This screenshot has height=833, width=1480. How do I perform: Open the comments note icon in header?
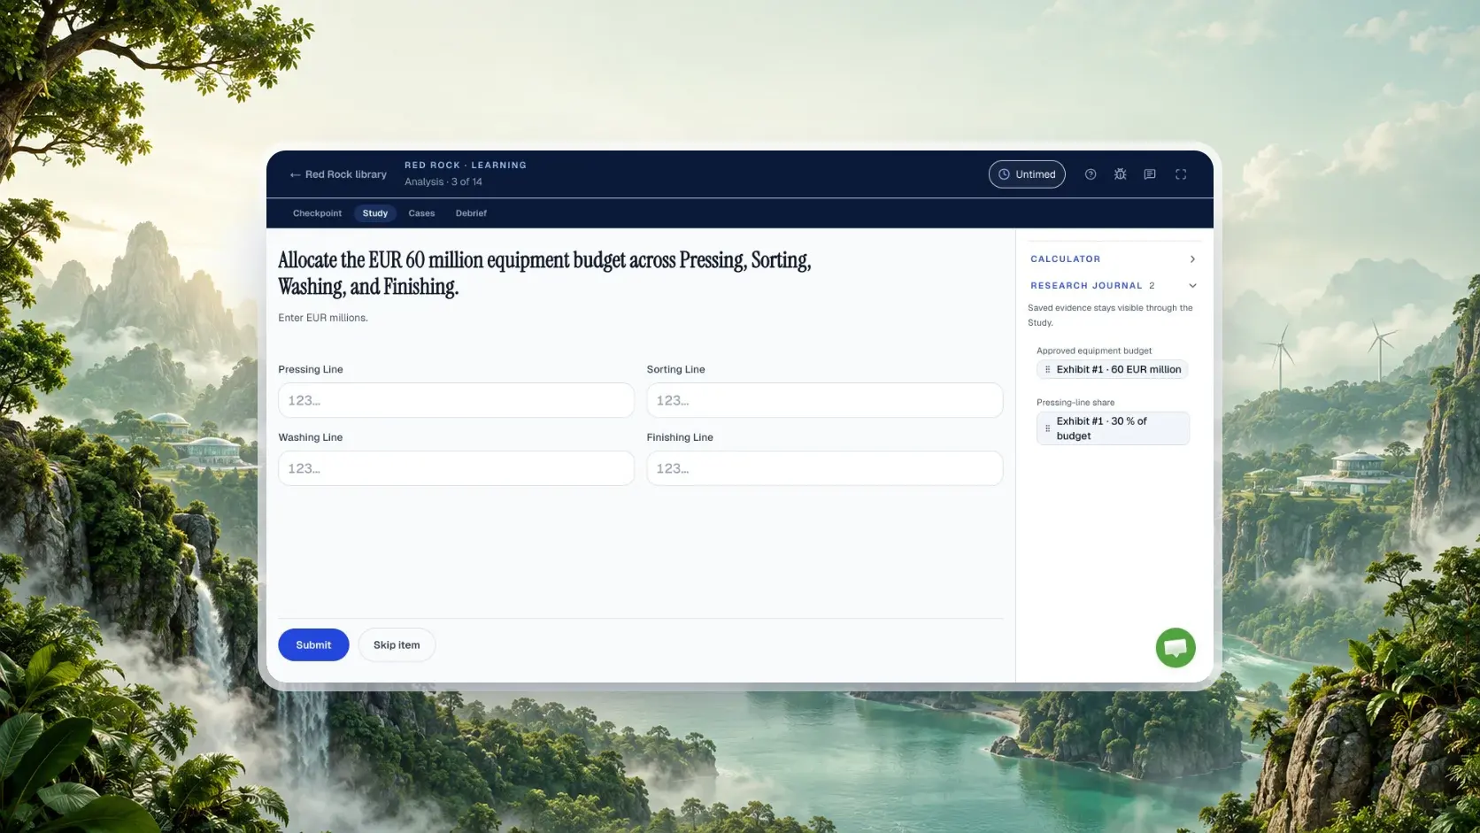pyautogui.click(x=1150, y=174)
